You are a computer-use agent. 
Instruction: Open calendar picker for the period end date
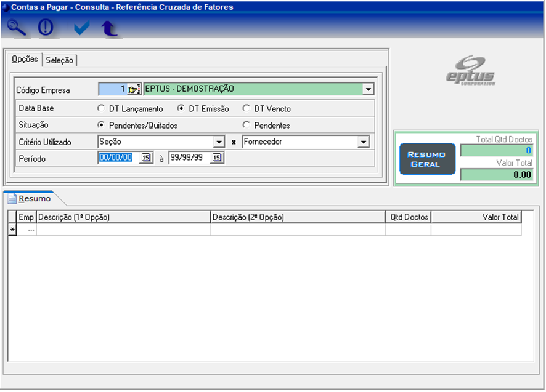click(x=217, y=158)
